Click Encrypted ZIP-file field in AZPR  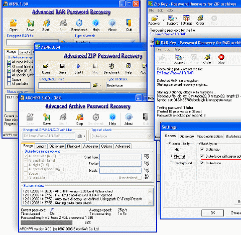pyautogui.click(x=64, y=85)
